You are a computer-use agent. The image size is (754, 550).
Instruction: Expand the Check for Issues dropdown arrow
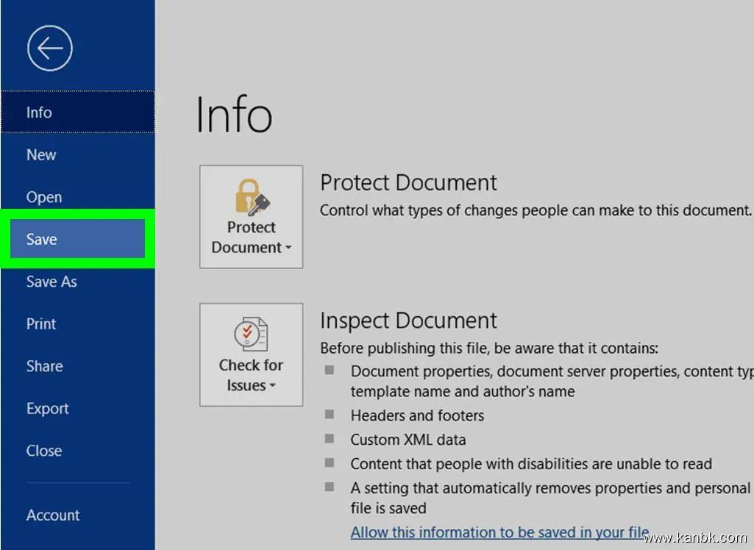point(272,386)
